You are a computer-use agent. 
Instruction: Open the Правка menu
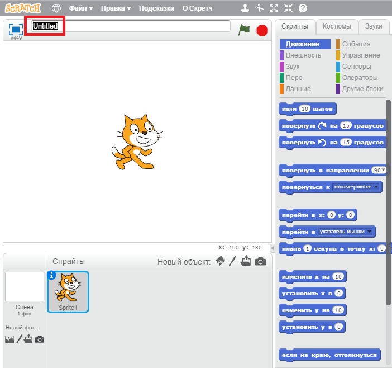(x=116, y=8)
